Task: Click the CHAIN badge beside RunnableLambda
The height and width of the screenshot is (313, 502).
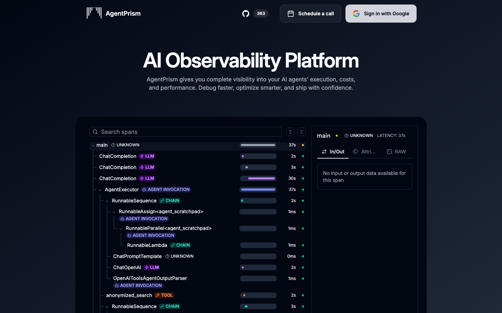Action: point(180,245)
